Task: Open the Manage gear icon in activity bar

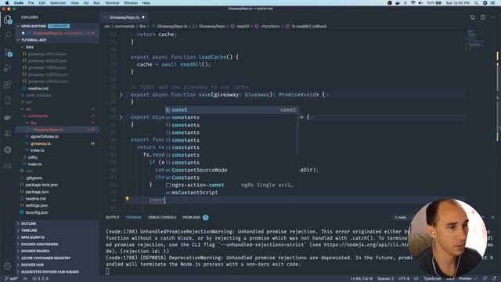Action: tap(8, 266)
